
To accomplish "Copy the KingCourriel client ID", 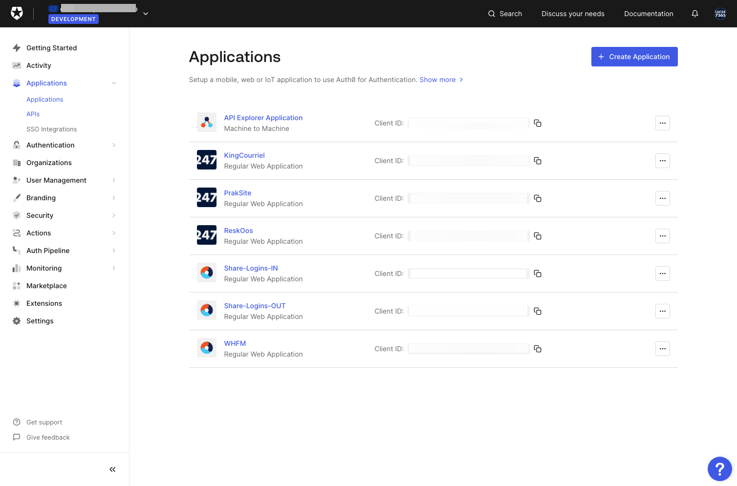I will tap(538, 161).
